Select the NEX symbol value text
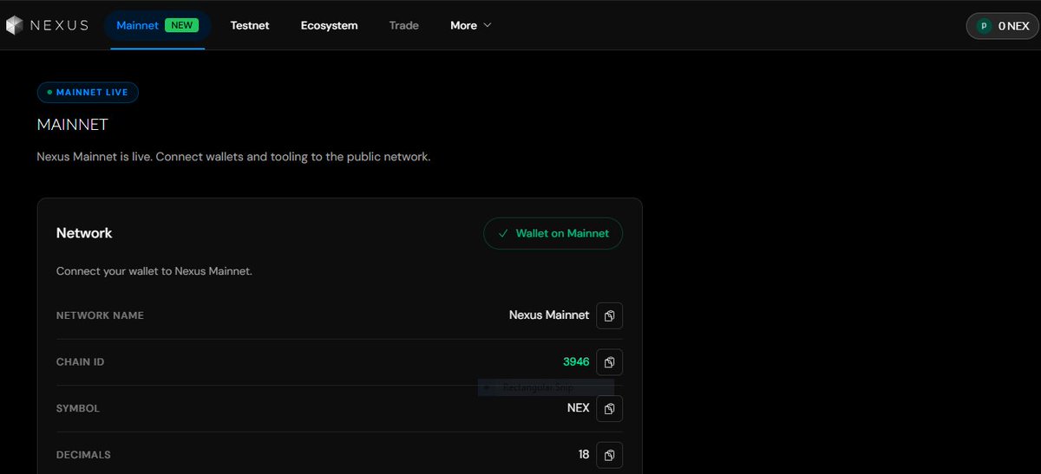 tap(579, 408)
